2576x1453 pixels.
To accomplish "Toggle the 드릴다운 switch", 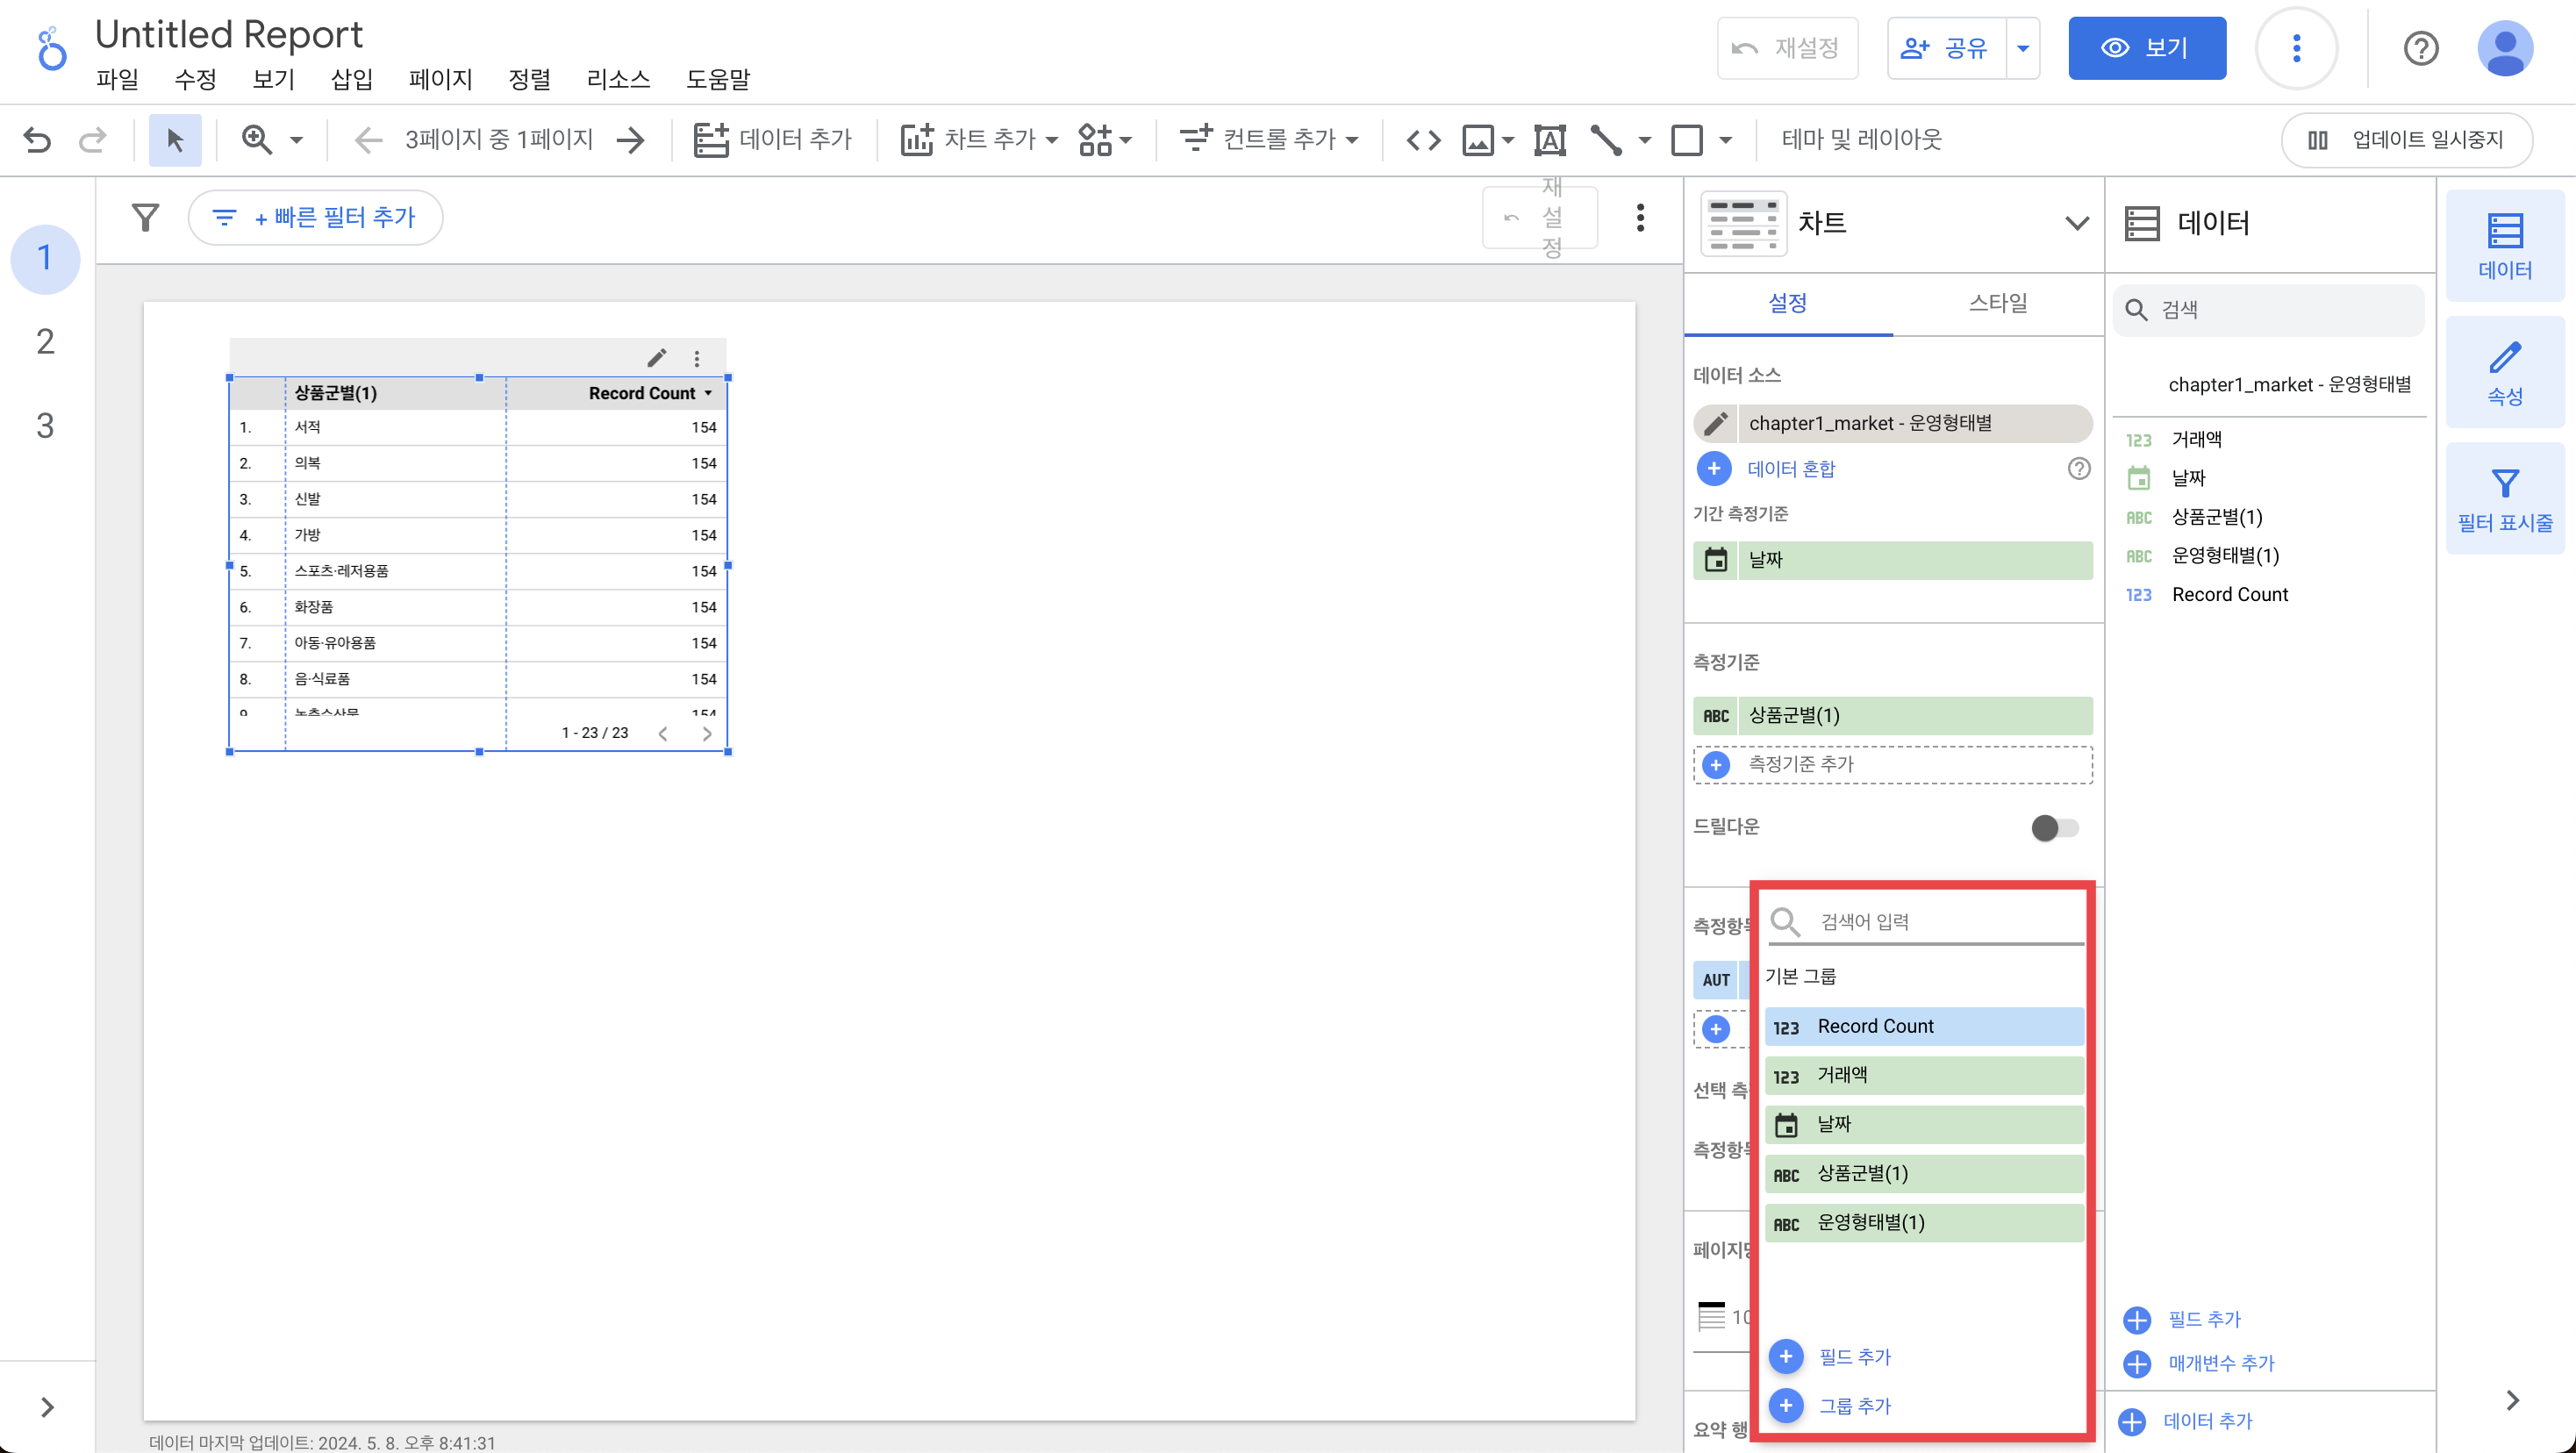I will pyautogui.click(x=2054, y=827).
